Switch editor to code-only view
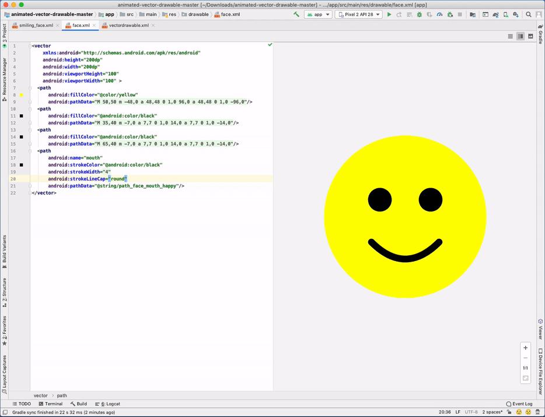This screenshot has height=417, width=545. [x=510, y=36]
